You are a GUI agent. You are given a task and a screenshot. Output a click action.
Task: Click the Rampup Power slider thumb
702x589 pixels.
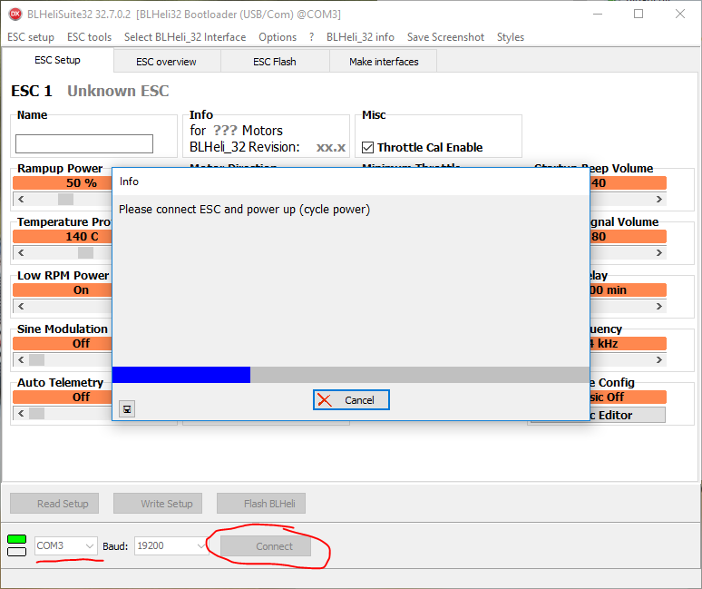[66, 200]
